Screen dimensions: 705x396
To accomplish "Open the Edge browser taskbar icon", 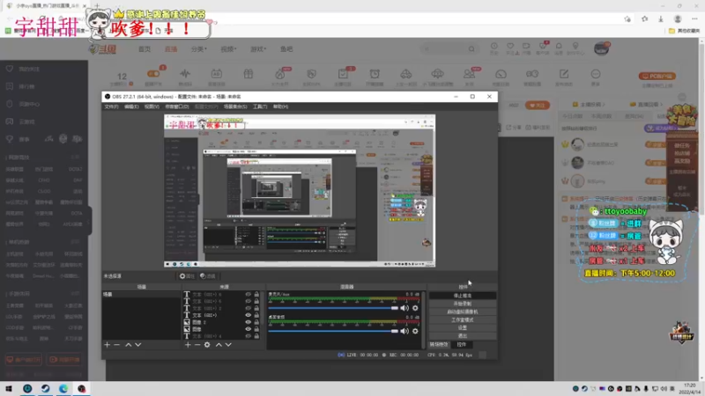I will click(x=63, y=388).
